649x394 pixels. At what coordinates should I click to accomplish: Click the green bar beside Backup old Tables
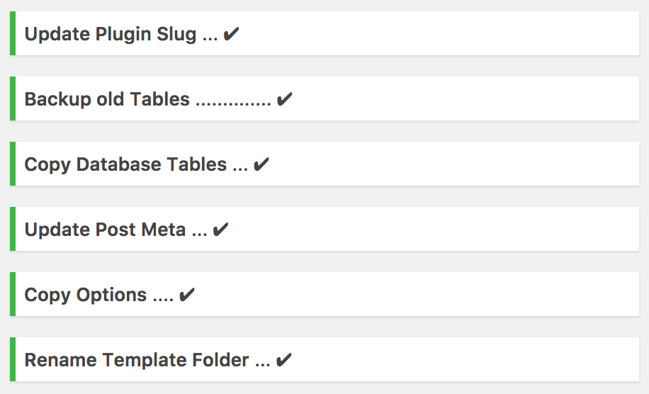[x=13, y=98]
